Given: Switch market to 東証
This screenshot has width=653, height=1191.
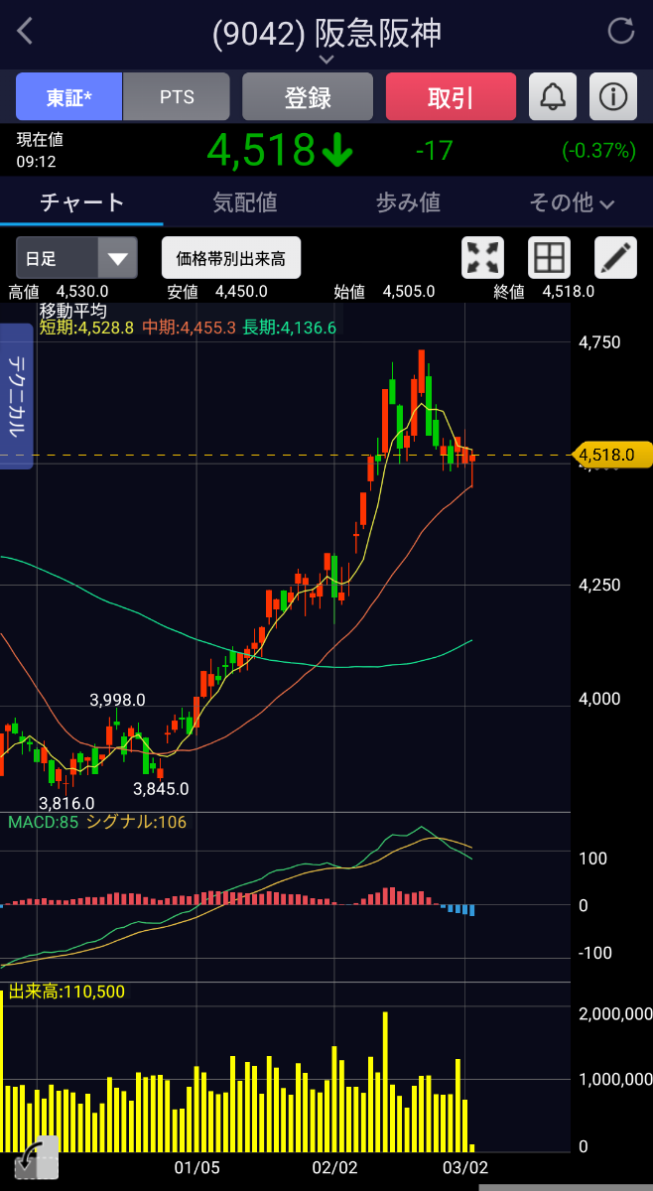Looking at the screenshot, I should pyautogui.click(x=68, y=97).
